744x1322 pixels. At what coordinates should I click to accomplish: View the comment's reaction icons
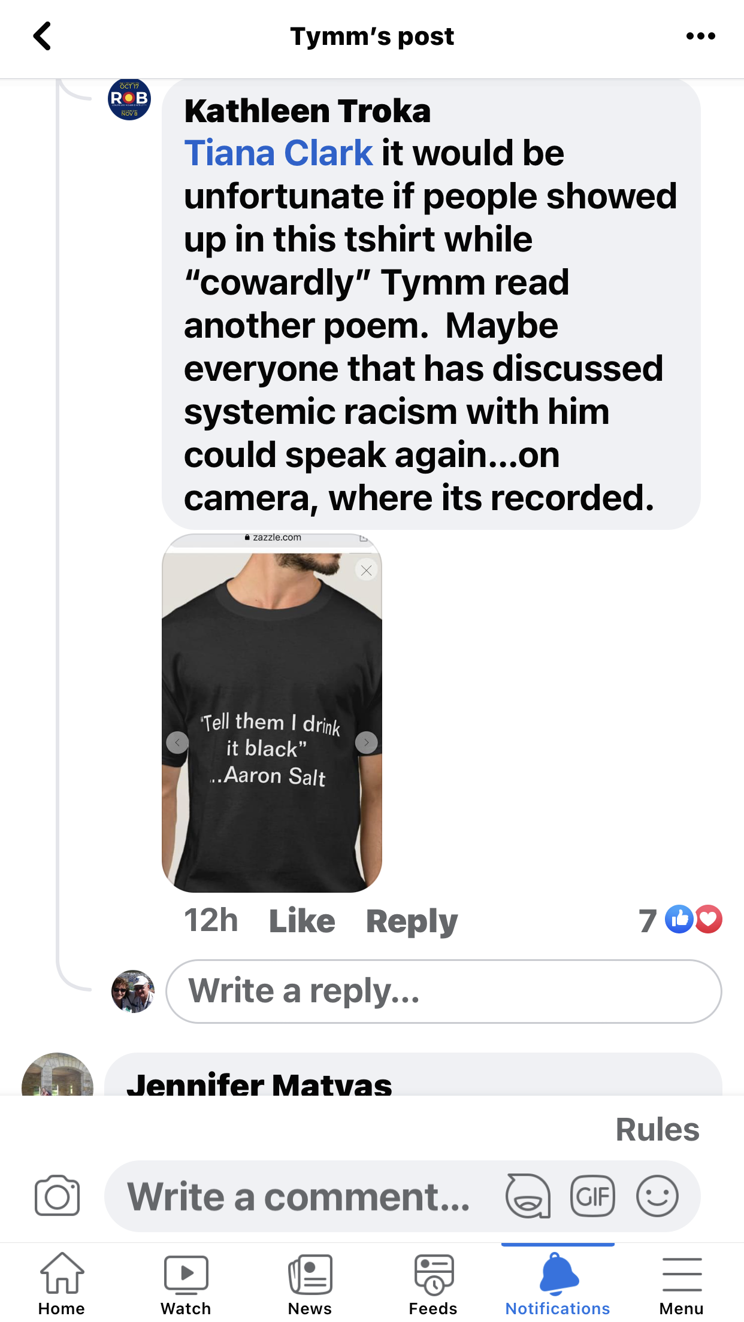click(693, 920)
